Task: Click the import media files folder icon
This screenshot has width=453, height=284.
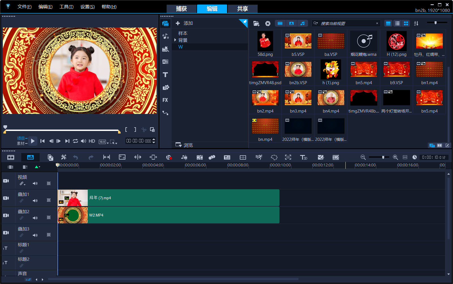Action: click(x=256, y=24)
